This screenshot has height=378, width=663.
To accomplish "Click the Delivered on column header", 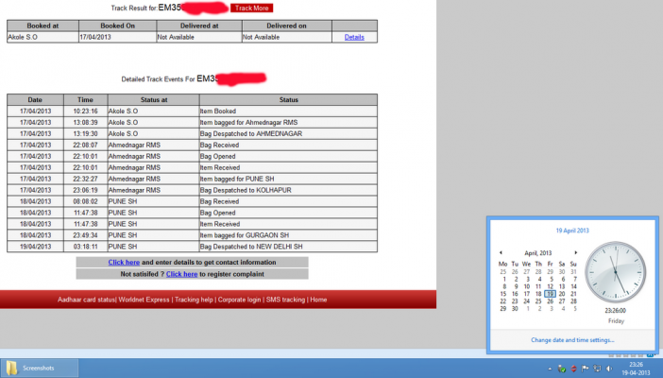I will coord(287,26).
